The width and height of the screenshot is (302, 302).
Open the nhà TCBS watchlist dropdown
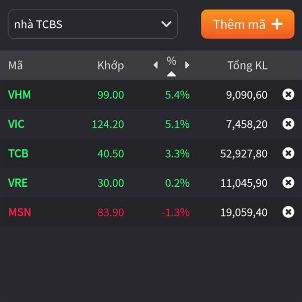pyautogui.click(x=93, y=24)
